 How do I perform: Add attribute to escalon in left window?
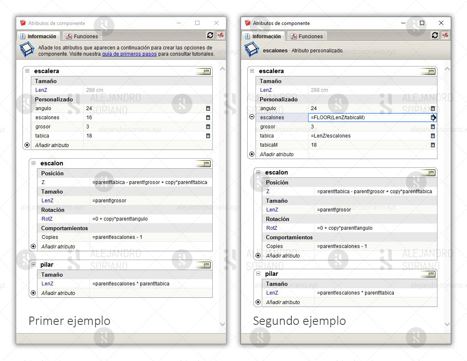(33, 246)
